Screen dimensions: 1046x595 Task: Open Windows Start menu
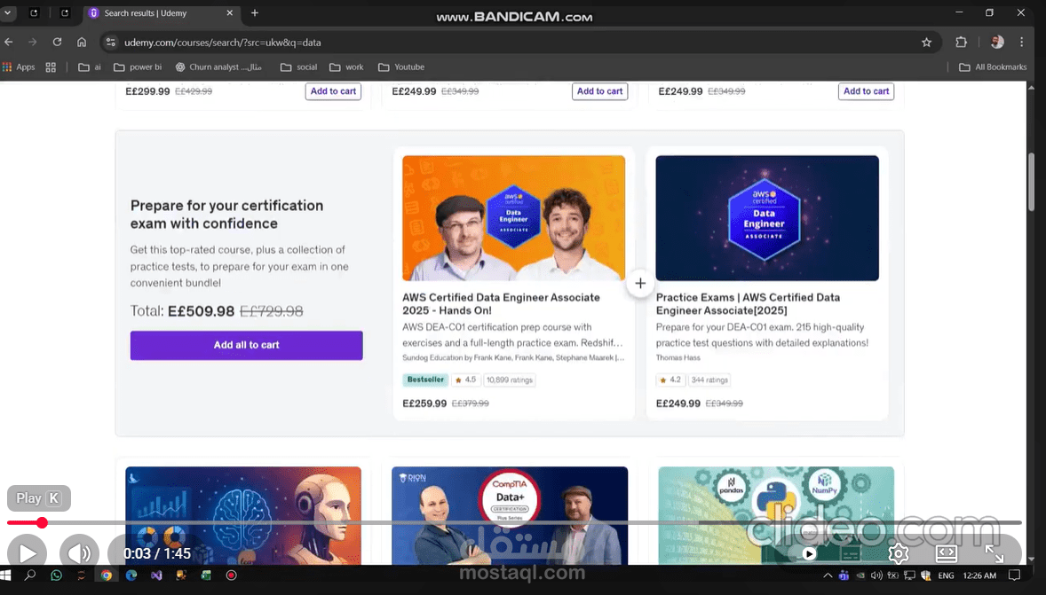6,575
